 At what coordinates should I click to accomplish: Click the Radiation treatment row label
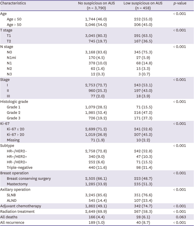pyautogui.click(x=16, y=211)
